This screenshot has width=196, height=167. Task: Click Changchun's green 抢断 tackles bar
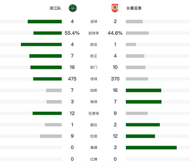tap(143, 90)
